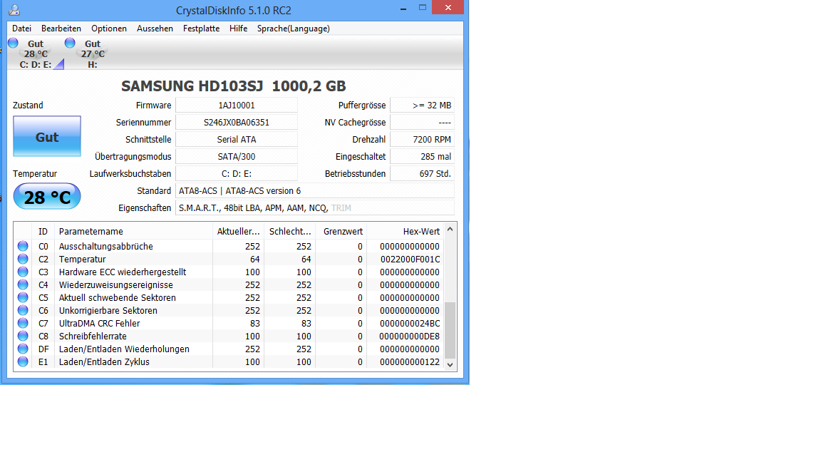The width and height of the screenshot is (821, 462).
Task: Click status orb for Schreibfehlerrate row
Action: pyautogui.click(x=23, y=336)
